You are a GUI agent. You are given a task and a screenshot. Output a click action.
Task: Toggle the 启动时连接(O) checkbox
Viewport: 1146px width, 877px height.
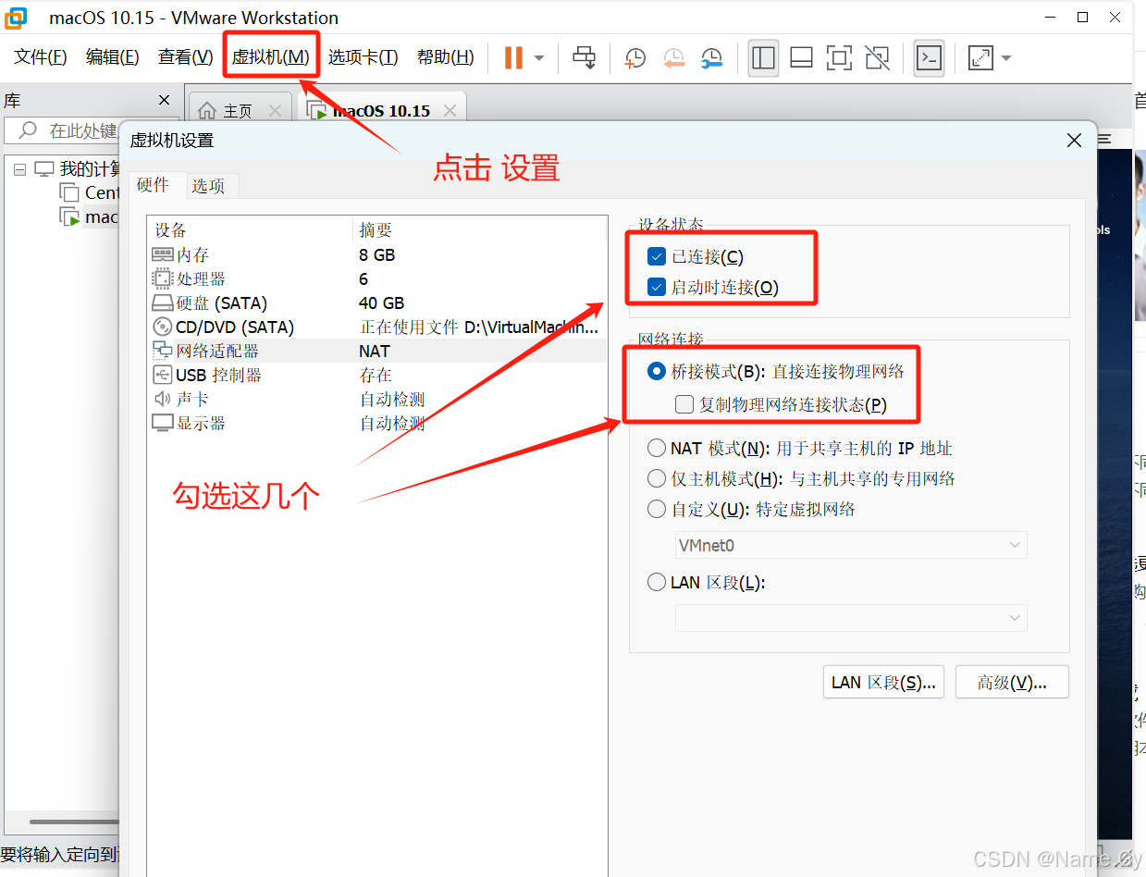(x=657, y=287)
